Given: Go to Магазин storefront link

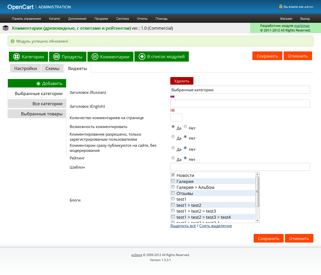Looking at the screenshot, I should 286,19.
